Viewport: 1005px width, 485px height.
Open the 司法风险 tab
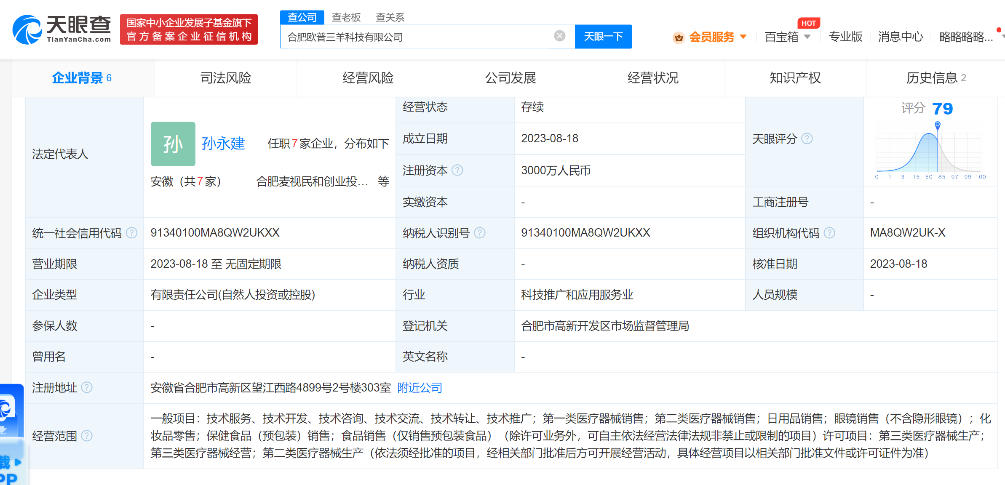(x=225, y=78)
